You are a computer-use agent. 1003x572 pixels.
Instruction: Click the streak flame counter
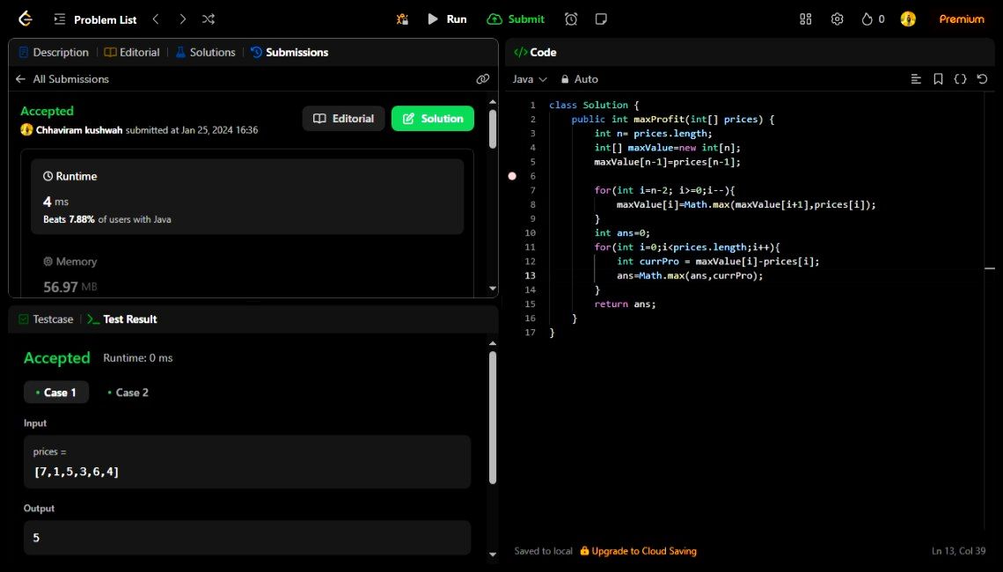(x=873, y=19)
